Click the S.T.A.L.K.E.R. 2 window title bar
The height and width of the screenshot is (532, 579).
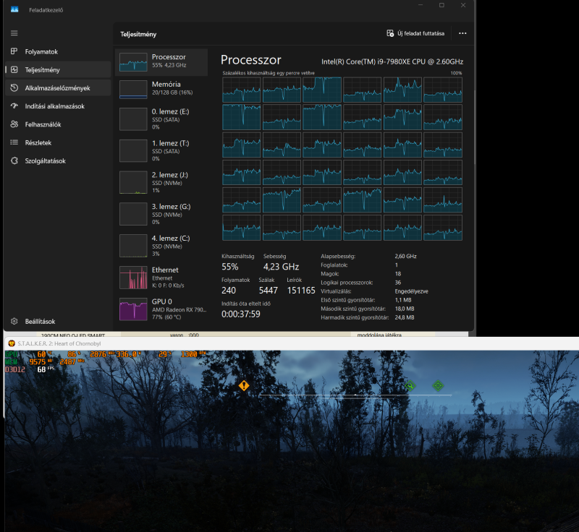[x=292, y=343]
